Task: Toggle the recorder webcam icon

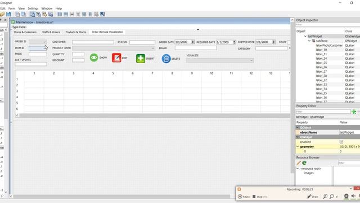Action: click(346, 196)
